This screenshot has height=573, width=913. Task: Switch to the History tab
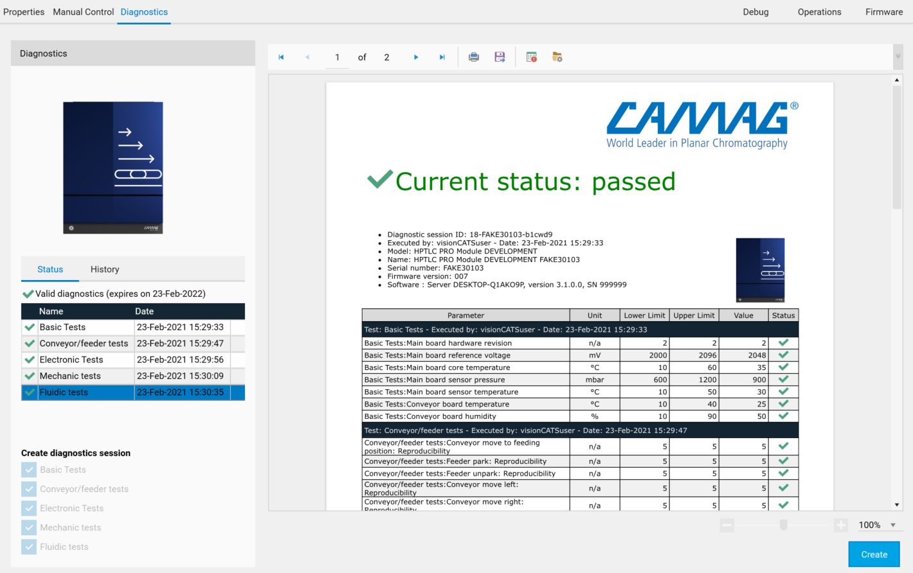click(x=105, y=269)
